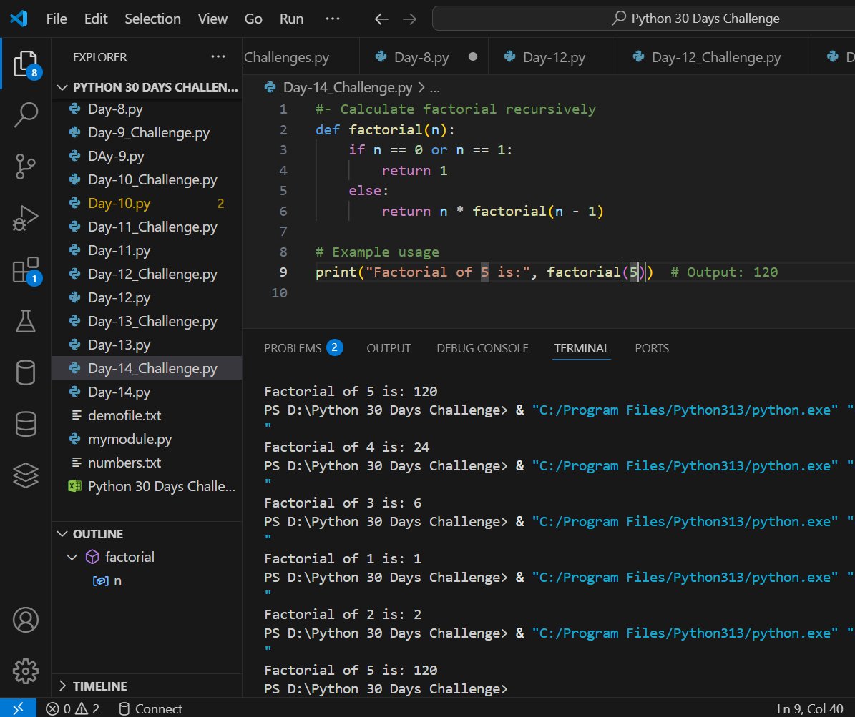Show more menu bar items ellipsis
This screenshot has width=855, height=717.
click(x=332, y=19)
